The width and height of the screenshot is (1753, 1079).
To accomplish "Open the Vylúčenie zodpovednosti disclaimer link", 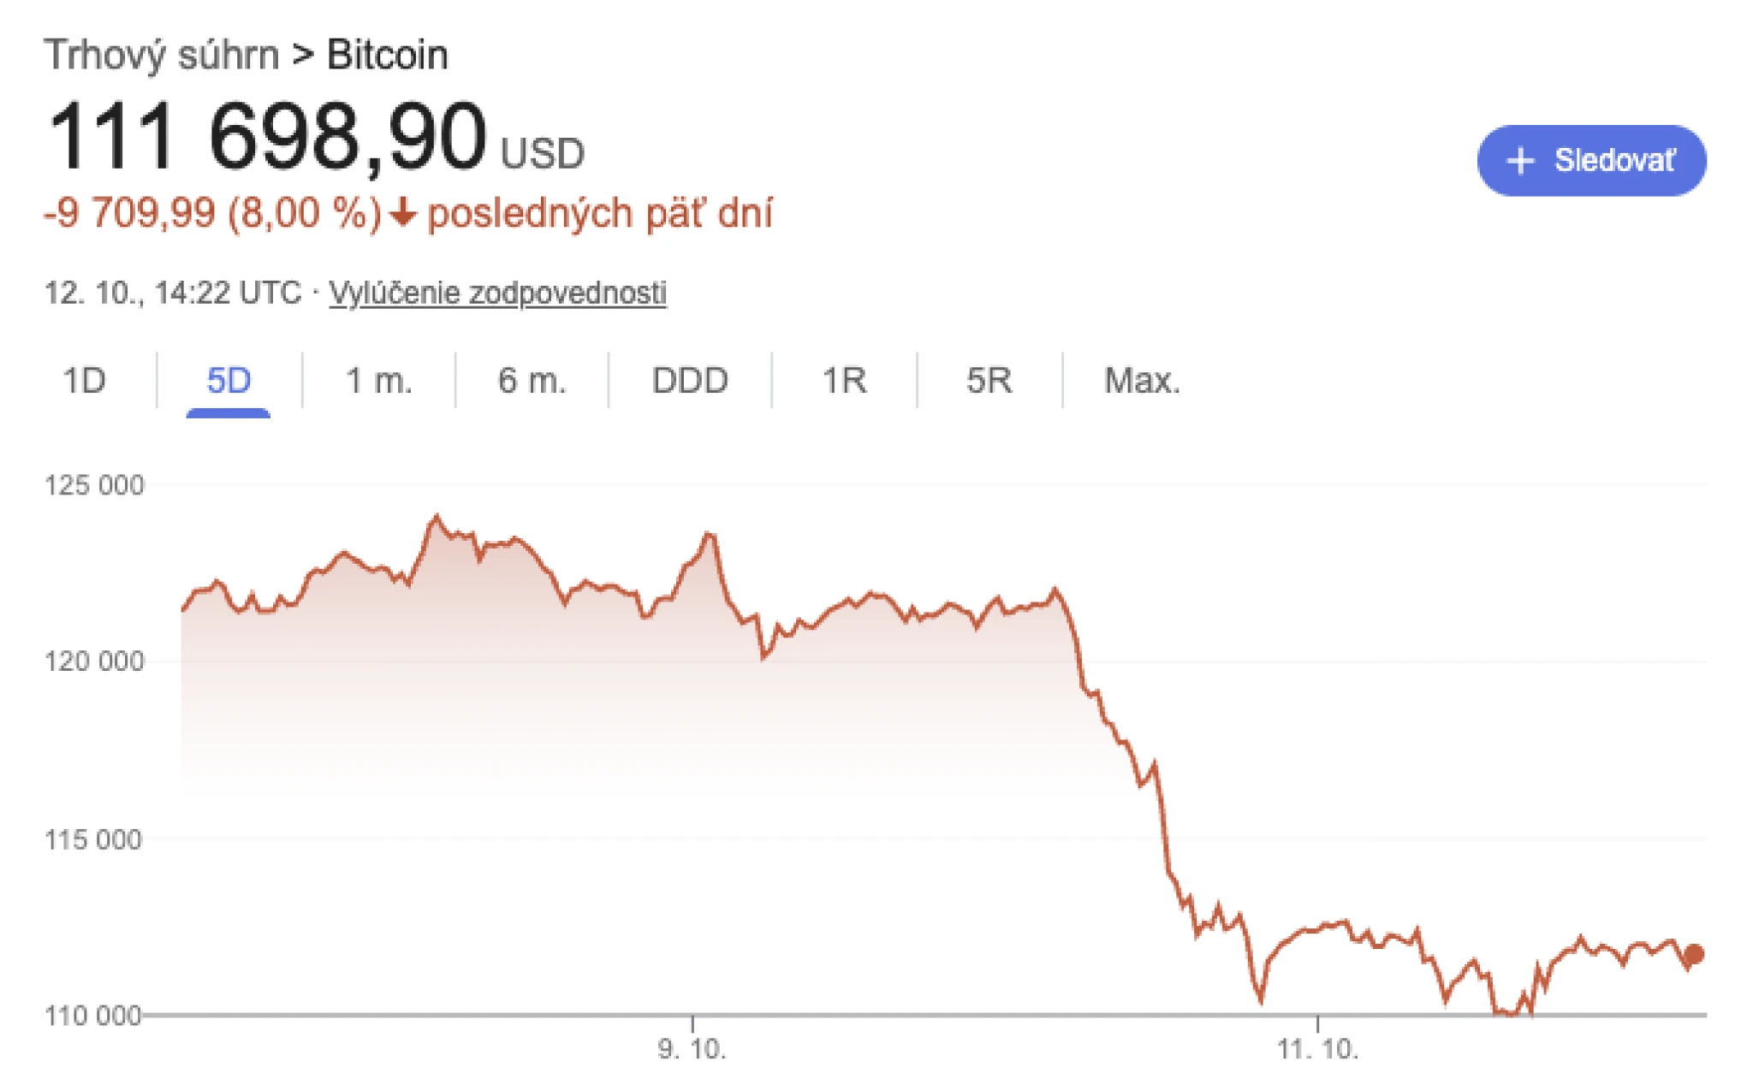I will pos(498,293).
